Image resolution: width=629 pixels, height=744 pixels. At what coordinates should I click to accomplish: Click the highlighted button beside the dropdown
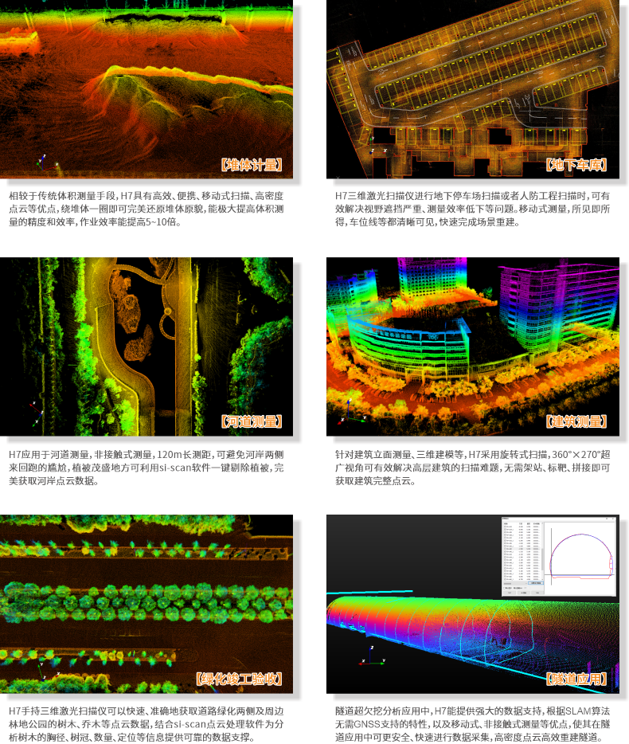click(537, 583)
